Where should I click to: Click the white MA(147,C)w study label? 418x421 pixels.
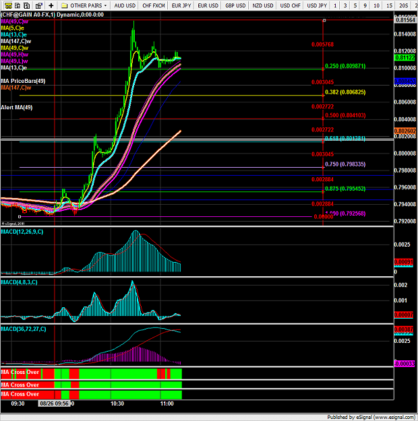pos(16,41)
